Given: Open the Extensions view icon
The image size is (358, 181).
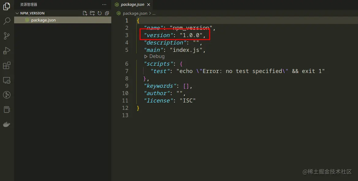Looking at the screenshot, I should point(7,65).
